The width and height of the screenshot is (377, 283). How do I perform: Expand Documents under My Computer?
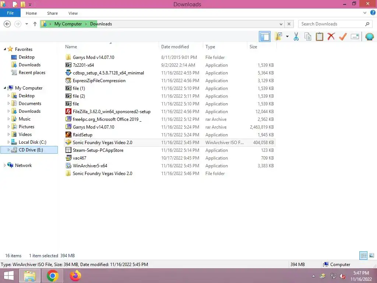[9, 104]
